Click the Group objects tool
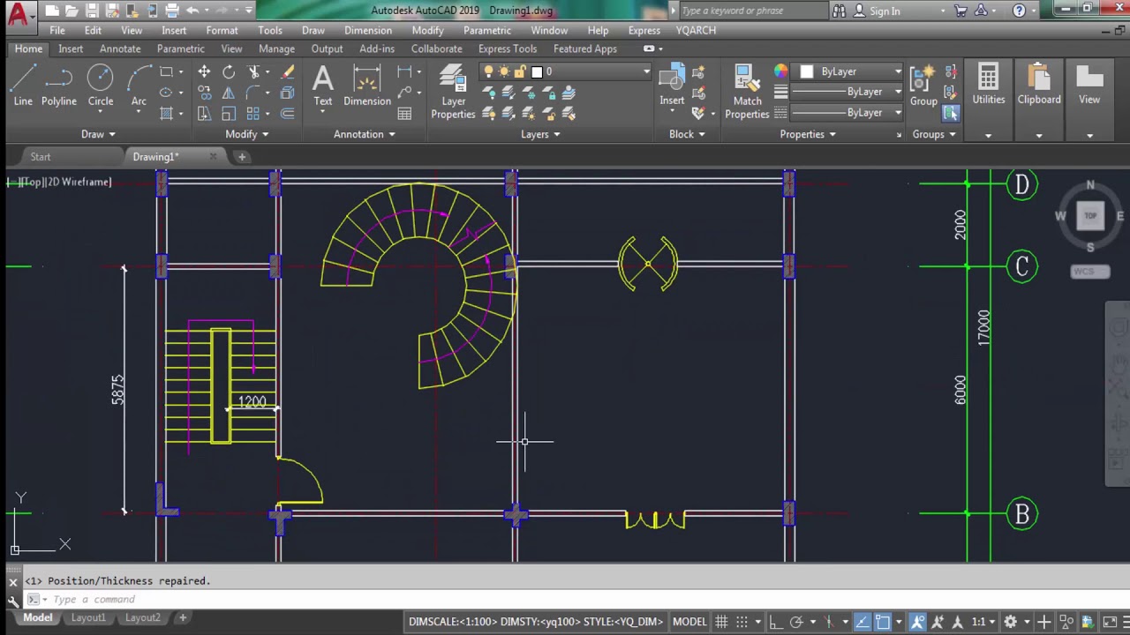1130x635 pixels. 923,86
